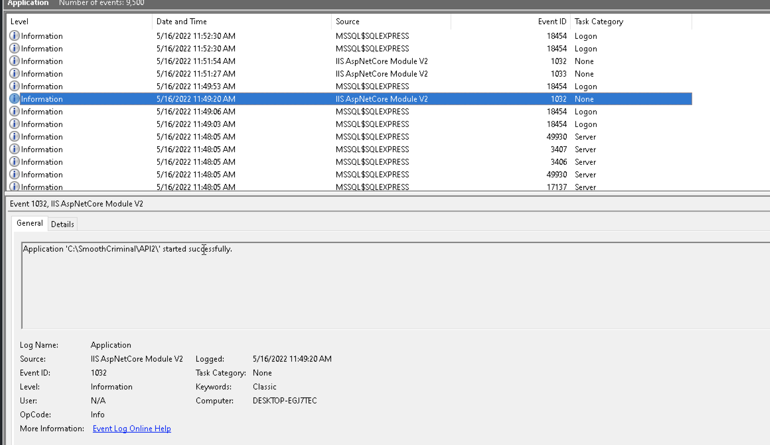This screenshot has width=770, height=445.
Task: Sort events by the Source column header
Action: (x=347, y=22)
